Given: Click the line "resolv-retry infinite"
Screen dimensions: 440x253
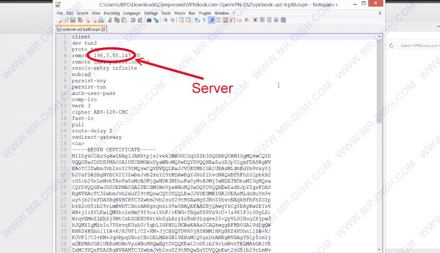Looking at the screenshot, I should point(104,68).
